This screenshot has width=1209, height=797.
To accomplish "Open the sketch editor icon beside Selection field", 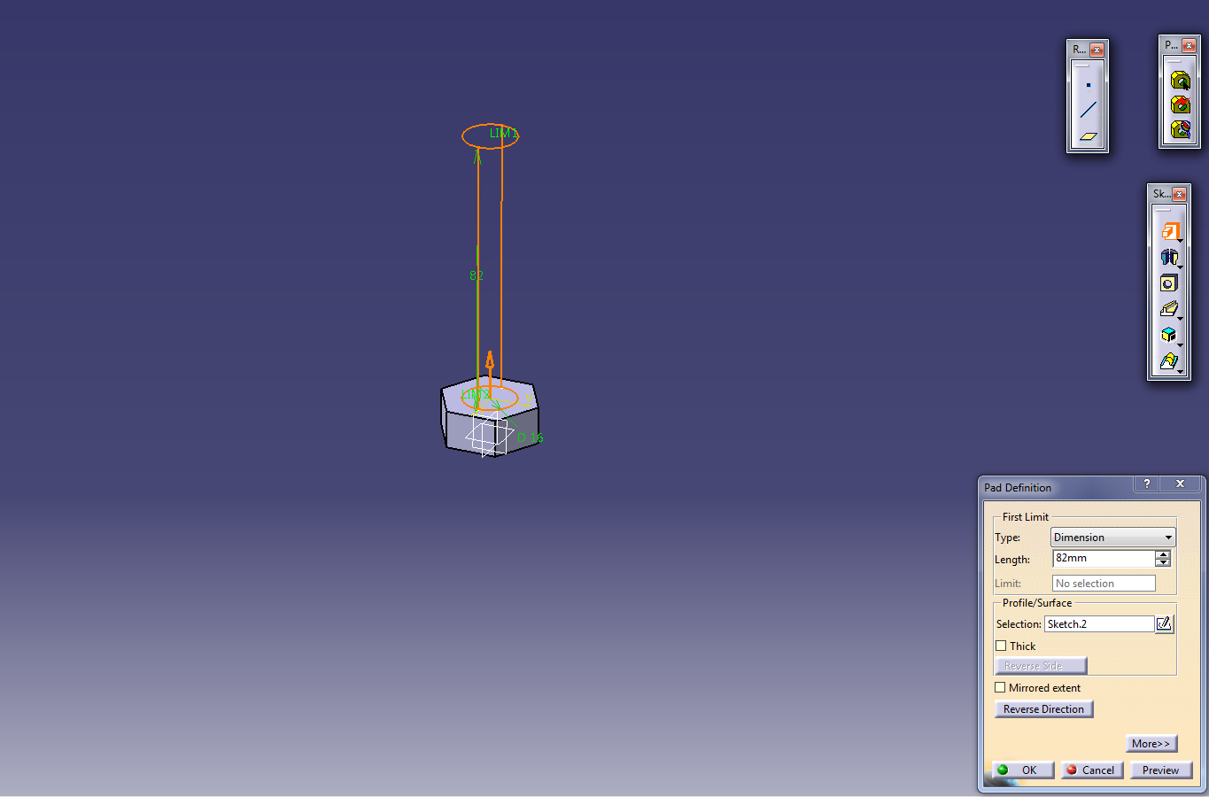I will click(x=1164, y=623).
